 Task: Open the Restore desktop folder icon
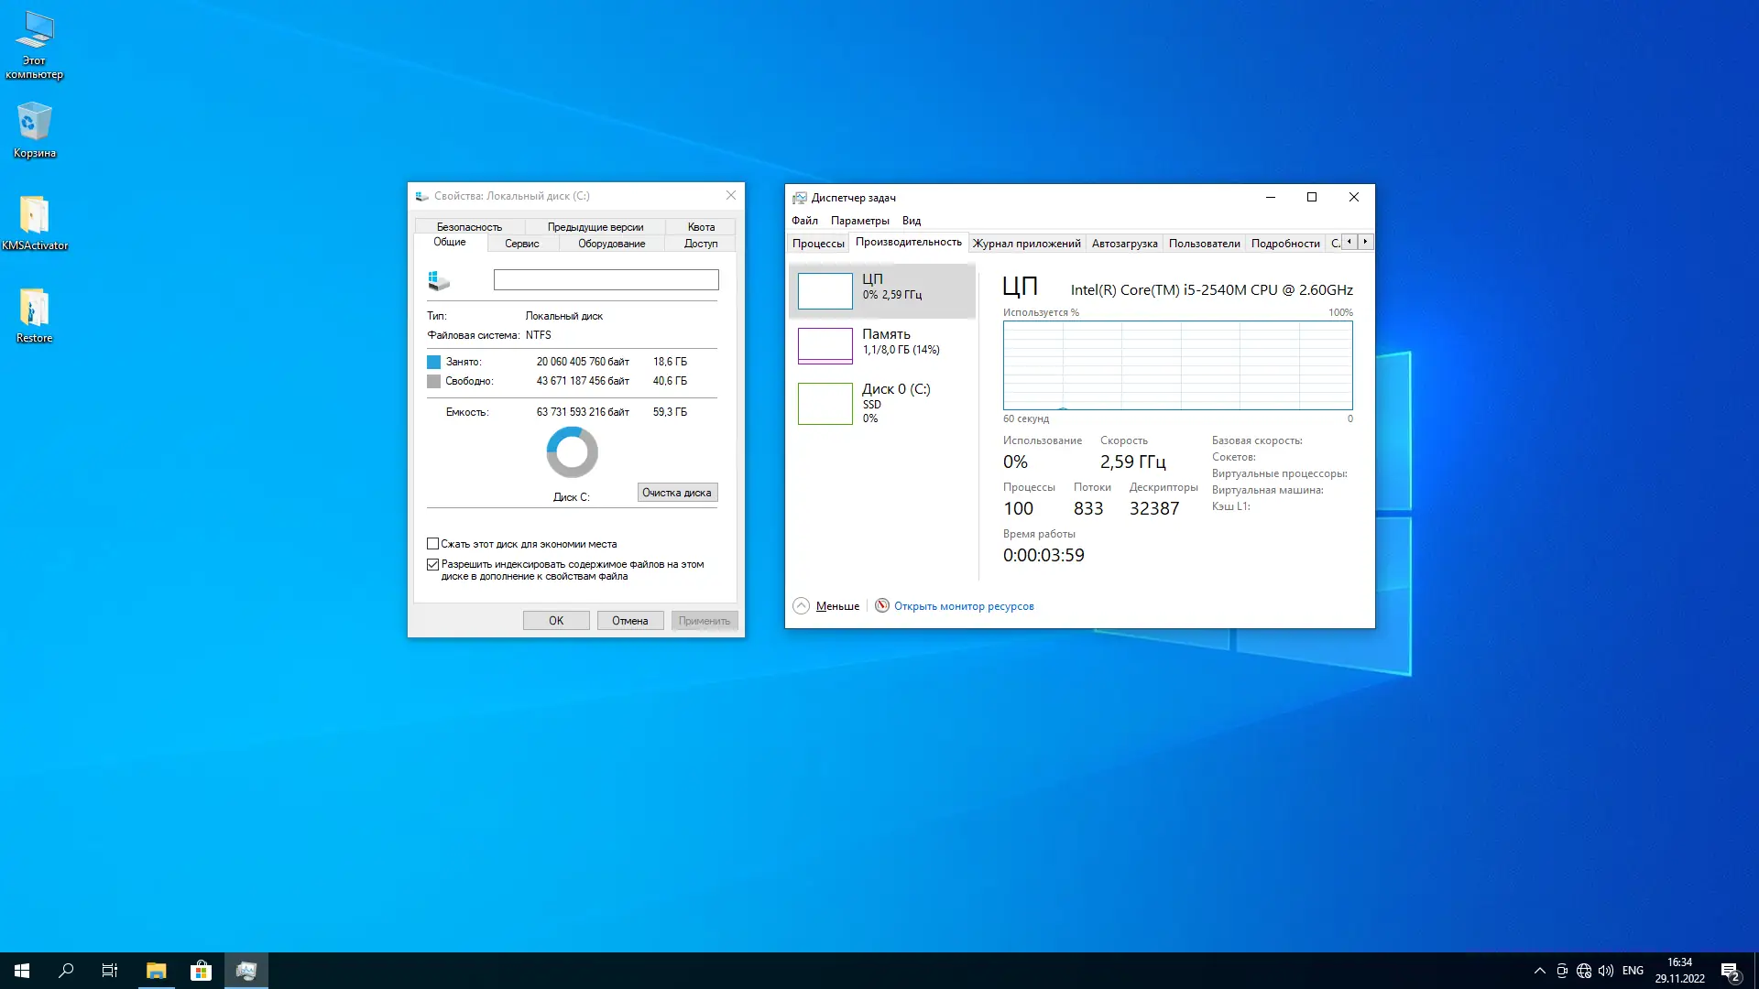coord(34,309)
